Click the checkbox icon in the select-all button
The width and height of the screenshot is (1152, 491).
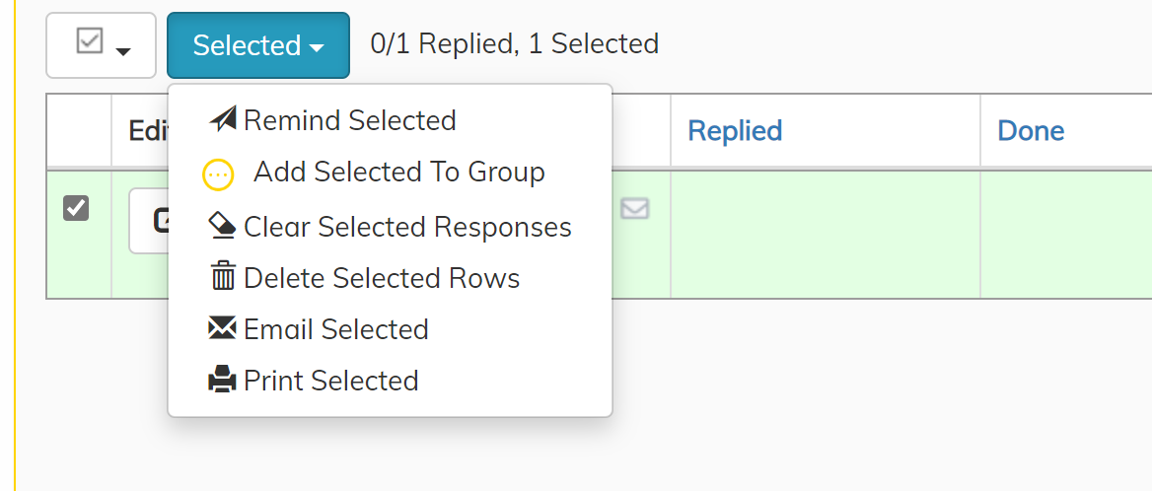(90, 41)
